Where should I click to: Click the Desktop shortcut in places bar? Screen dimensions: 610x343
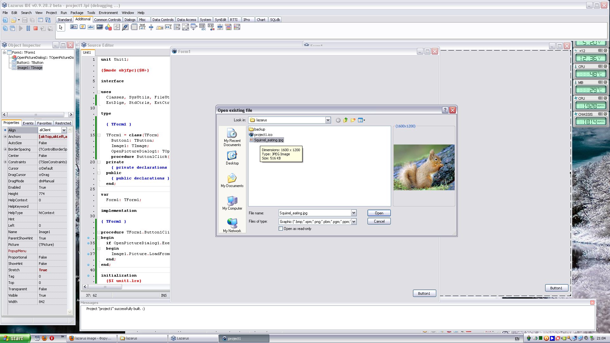(x=232, y=158)
